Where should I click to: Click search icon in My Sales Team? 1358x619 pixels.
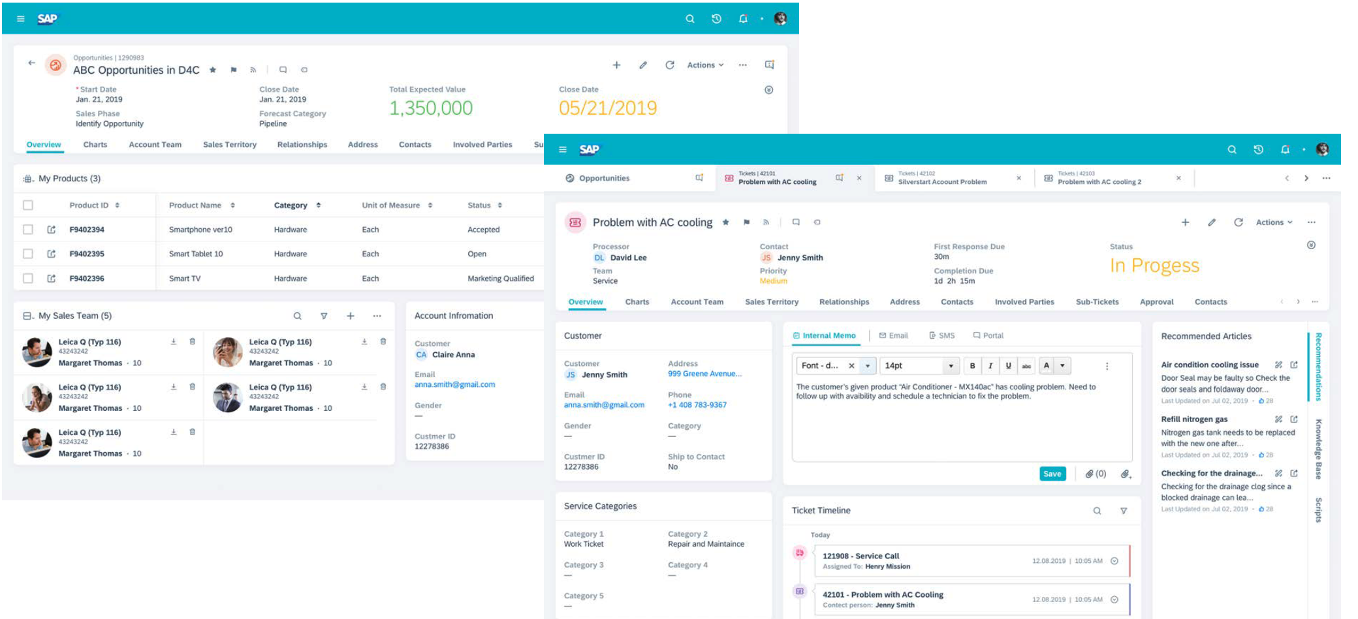pyautogui.click(x=297, y=316)
